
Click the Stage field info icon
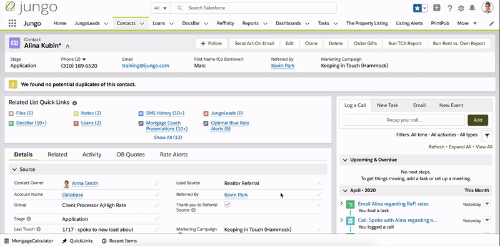pyautogui.click(x=29, y=219)
